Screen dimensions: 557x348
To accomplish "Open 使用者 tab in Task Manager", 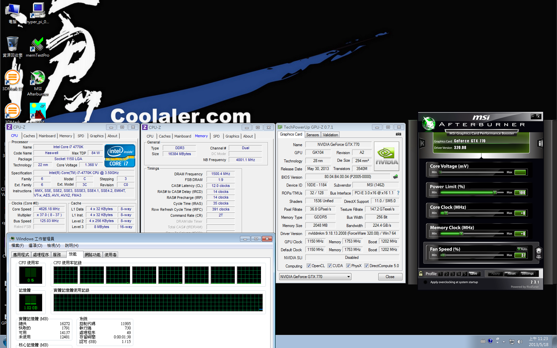I will click(110, 255).
